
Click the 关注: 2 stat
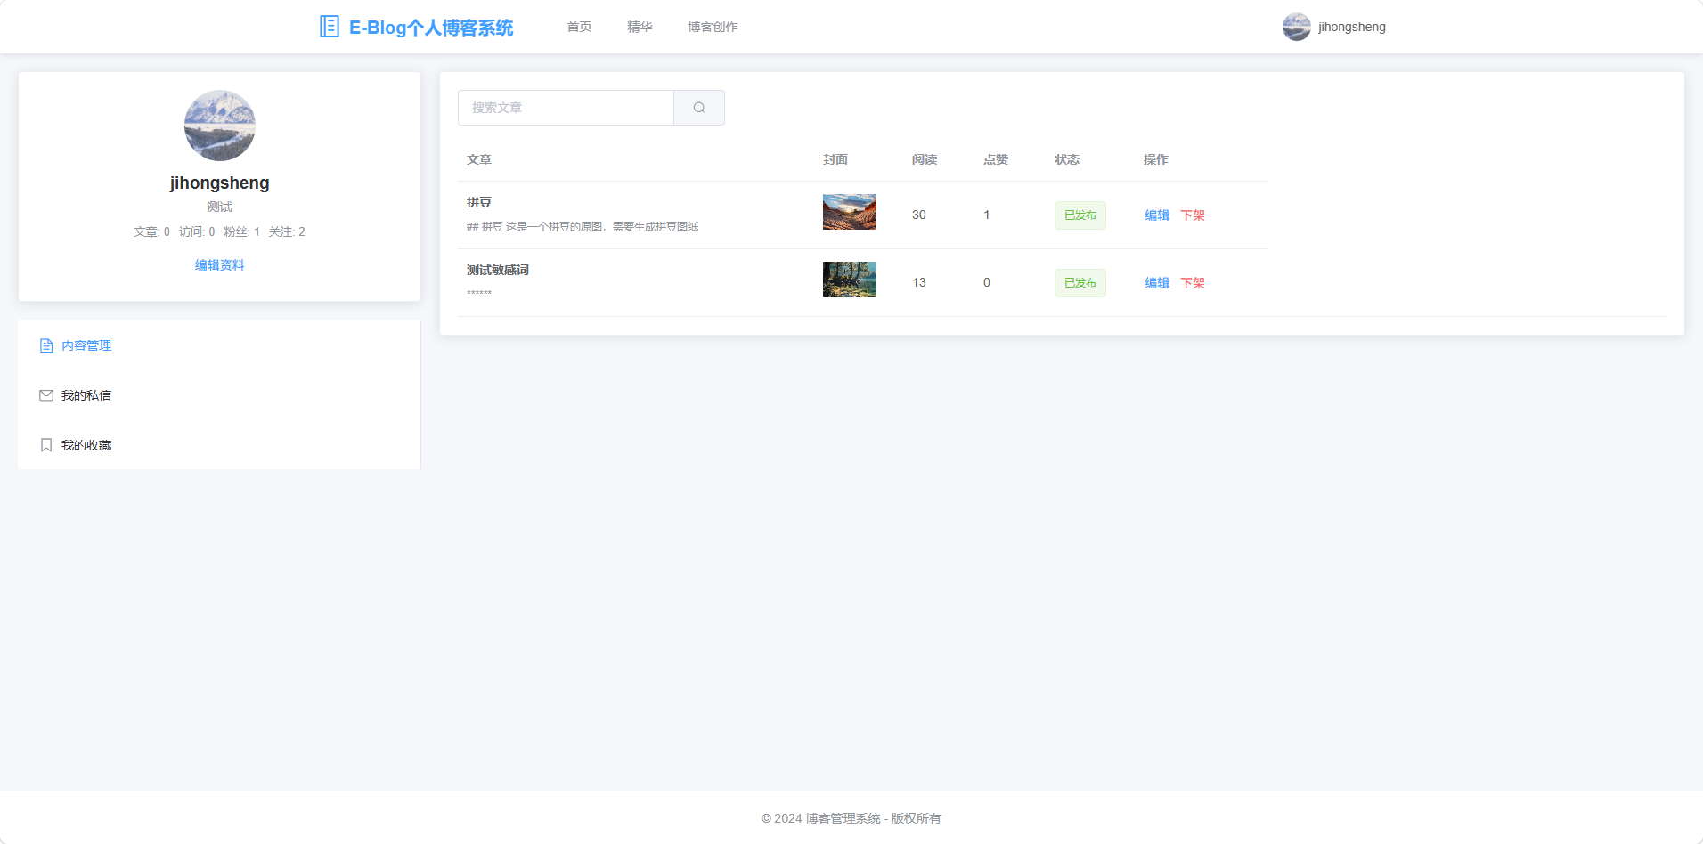coord(287,231)
